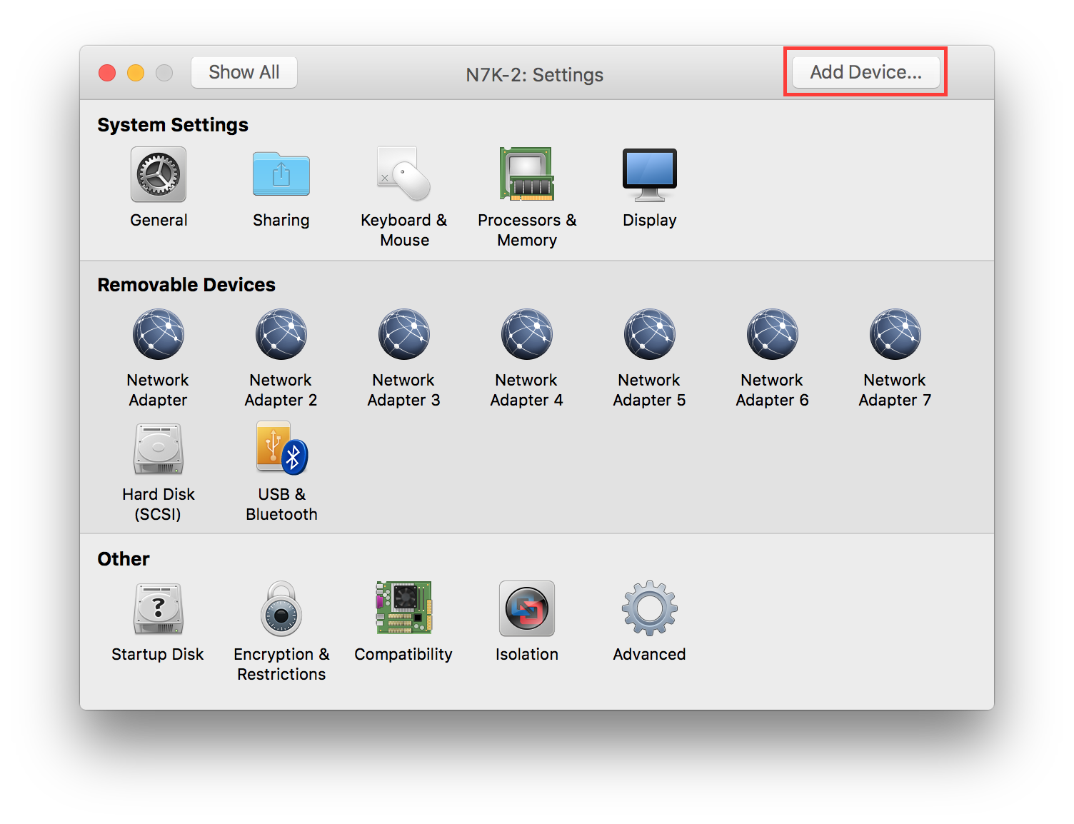Viewport: 1074px width, 824px height.
Task: Click the Add Device... button
Action: pos(865,73)
